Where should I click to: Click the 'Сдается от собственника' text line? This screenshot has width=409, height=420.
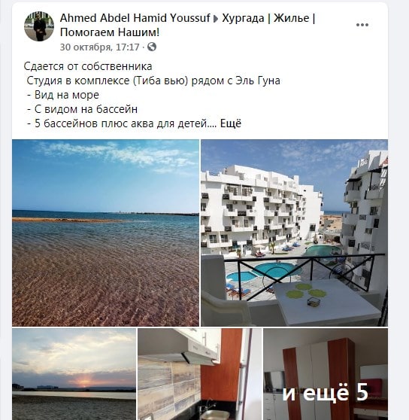coord(88,66)
